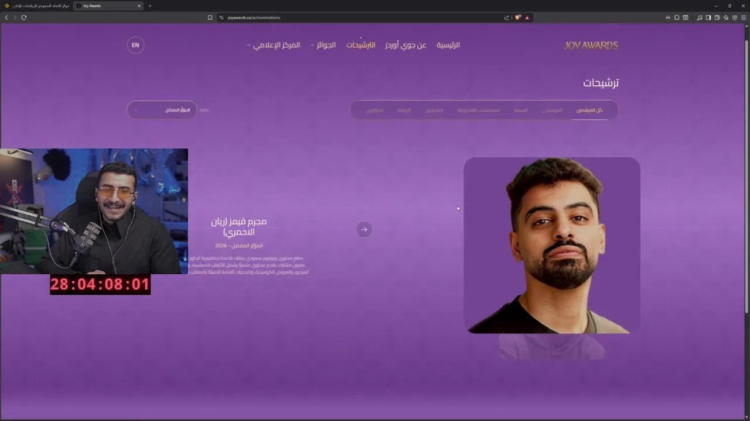This screenshot has width=750, height=421.
Task: Open the site settings icon beside the URL
Action: (221, 18)
